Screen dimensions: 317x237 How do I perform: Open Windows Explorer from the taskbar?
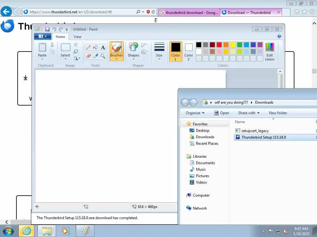[47, 231]
